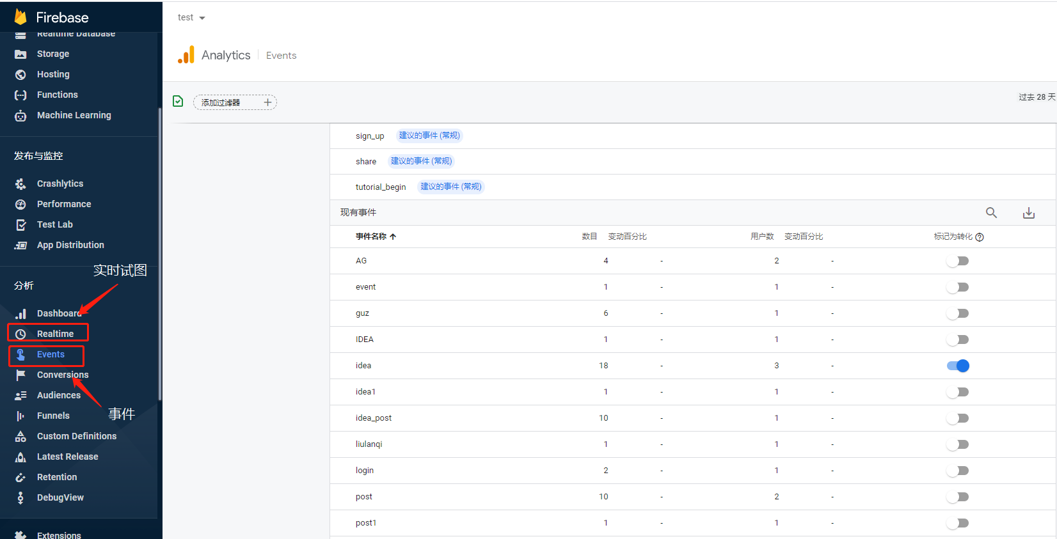The height and width of the screenshot is (539, 1057).
Task: Click the tutorial_begin 建议的事件 badge
Action: click(x=450, y=187)
